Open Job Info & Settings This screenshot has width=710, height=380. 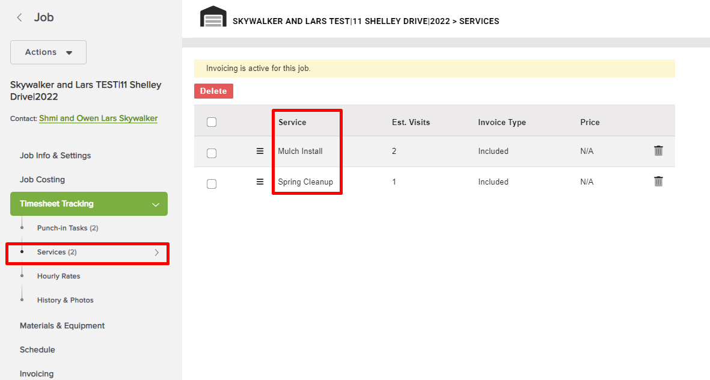[x=55, y=155]
